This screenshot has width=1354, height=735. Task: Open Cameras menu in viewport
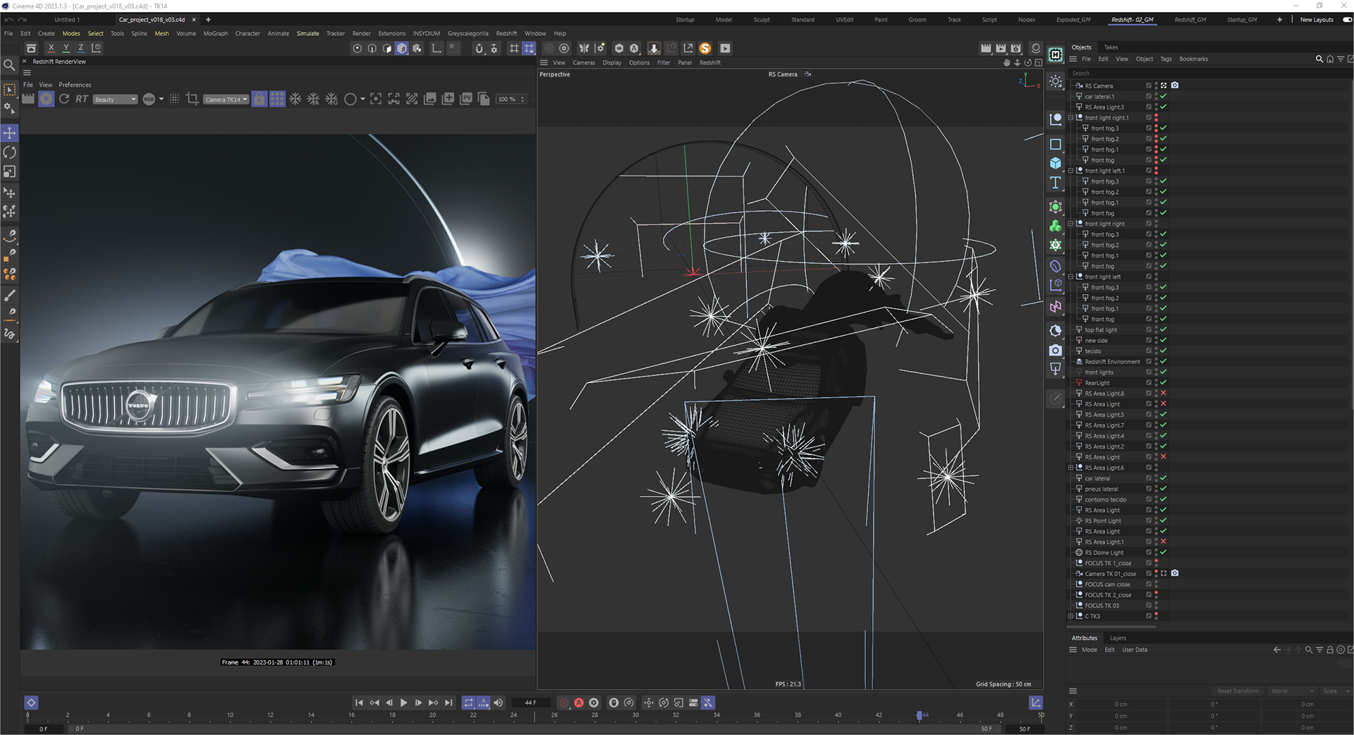583,63
